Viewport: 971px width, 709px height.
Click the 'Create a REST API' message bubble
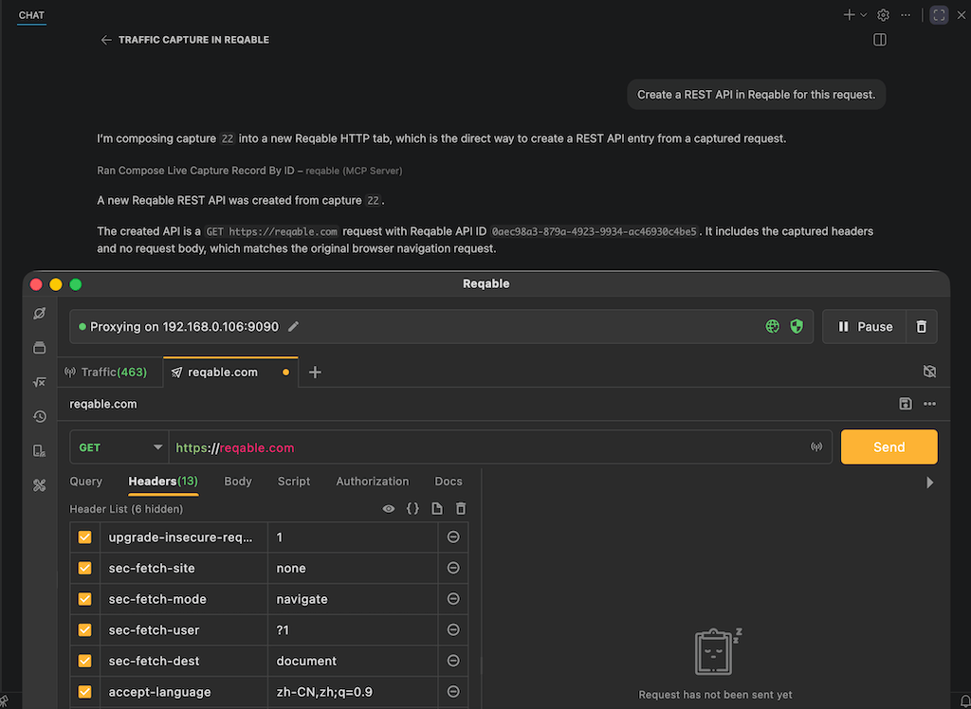(756, 95)
